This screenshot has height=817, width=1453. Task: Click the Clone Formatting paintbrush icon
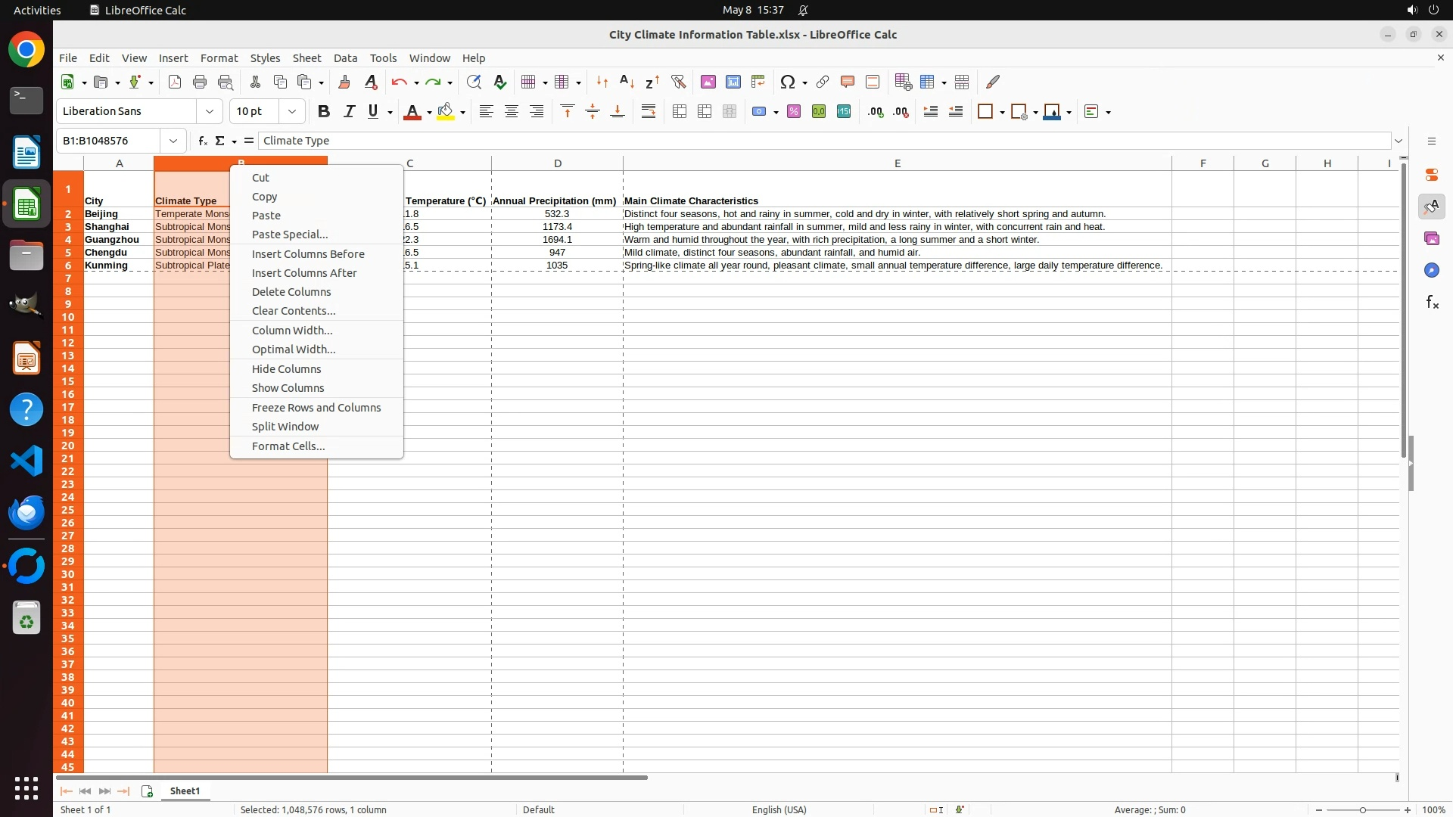pyautogui.click(x=344, y=82)
